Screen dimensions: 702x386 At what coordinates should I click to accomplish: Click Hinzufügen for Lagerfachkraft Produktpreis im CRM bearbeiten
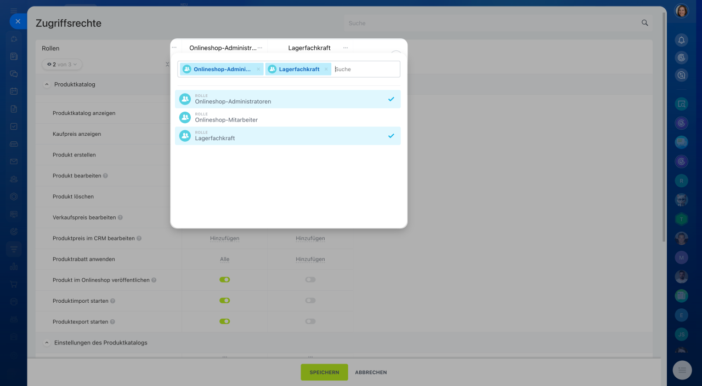(x=310, y=238)
